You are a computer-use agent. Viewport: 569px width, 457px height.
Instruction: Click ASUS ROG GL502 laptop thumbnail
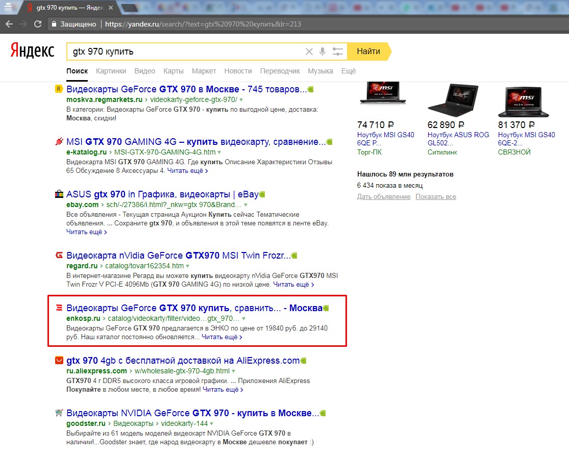(453, 100)
